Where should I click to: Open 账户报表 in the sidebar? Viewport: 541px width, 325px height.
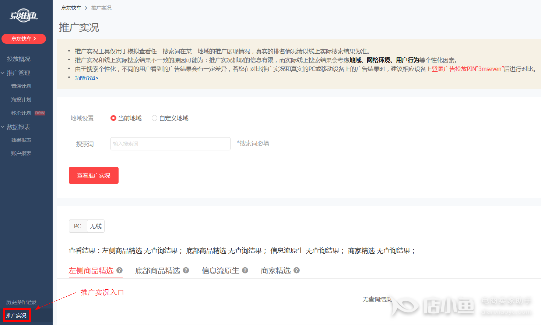coord(21,153)
